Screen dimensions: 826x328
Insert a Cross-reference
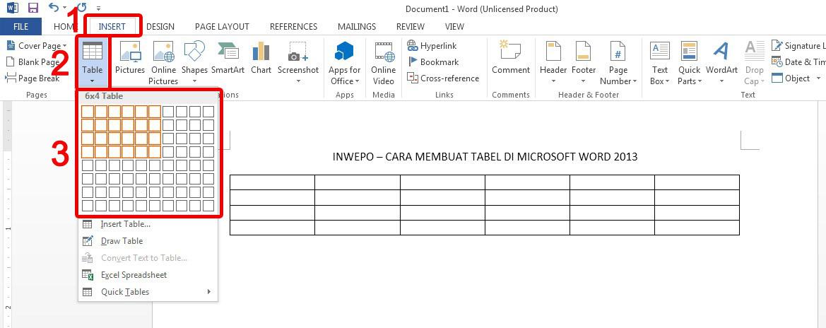point(443,78)
